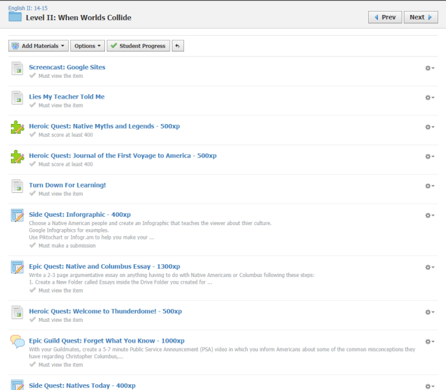This screenshot has height=390, width=446.
Task: Click the 'Level II: When Worlds Collide' heading
Action: tap(78, 18)
